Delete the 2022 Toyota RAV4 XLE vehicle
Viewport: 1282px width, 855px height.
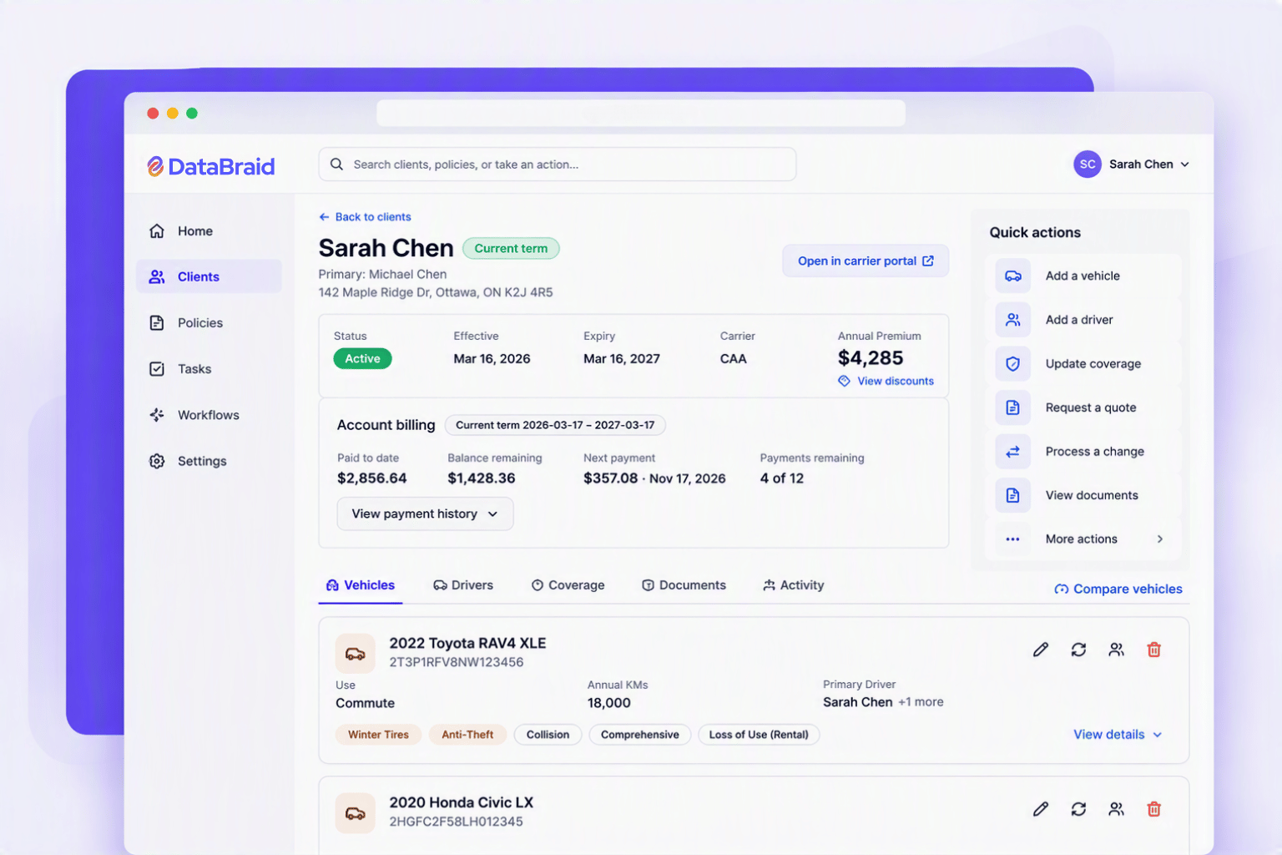1153,650
